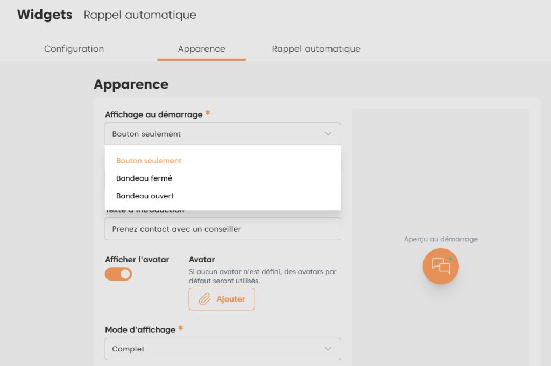
Task: Click the paperclip icon on Ajouter
Action: point(204,299)
